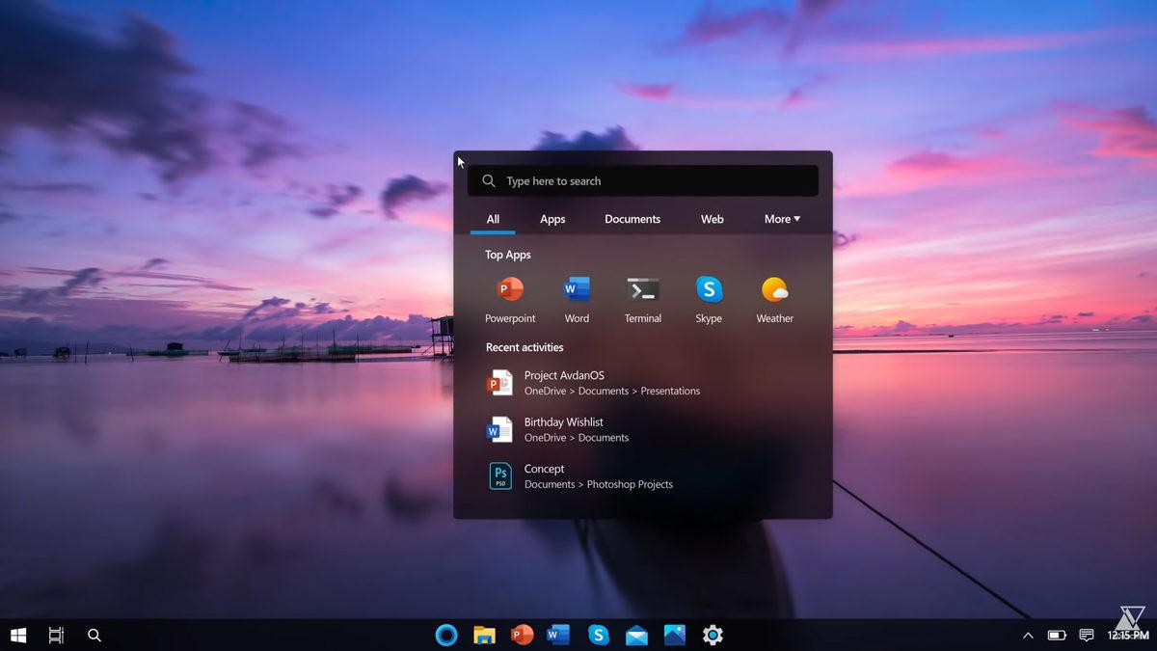Launch the Photos app from the taskbar
The height and width of the screenshot is (651, 1157).
(x=673, y=635)
